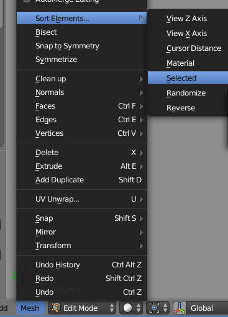Choose Randomize in the sort submenu
The width and height of the screenshot is (228, 317).
[x=188, y=93]
